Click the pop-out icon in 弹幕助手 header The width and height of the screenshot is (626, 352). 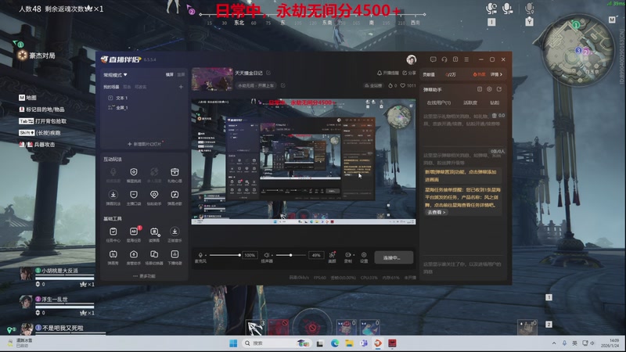click(499, 89)
